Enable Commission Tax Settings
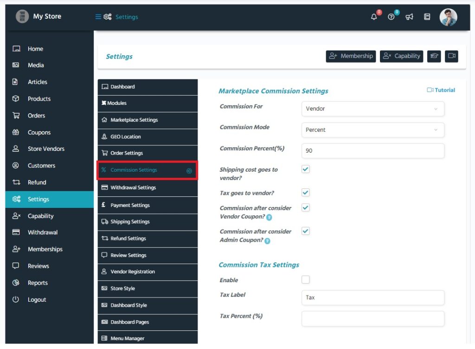 (305, 279)
